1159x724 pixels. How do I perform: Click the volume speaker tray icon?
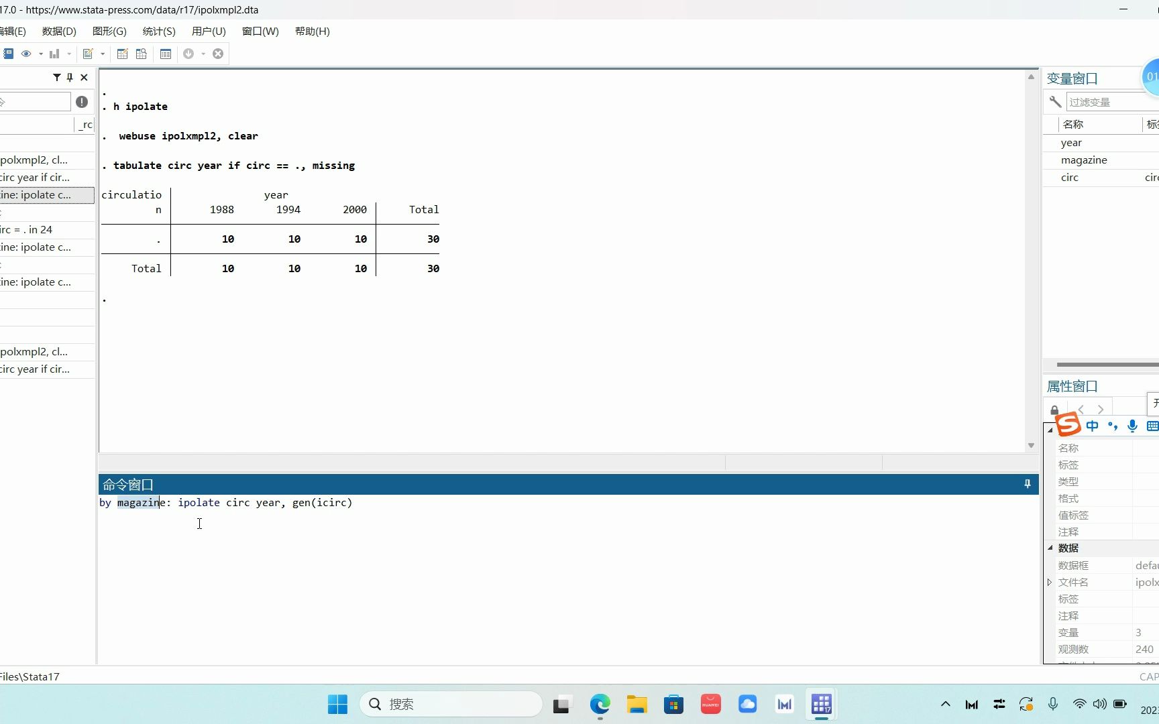pyautogui.click(x=1099, y=704)
